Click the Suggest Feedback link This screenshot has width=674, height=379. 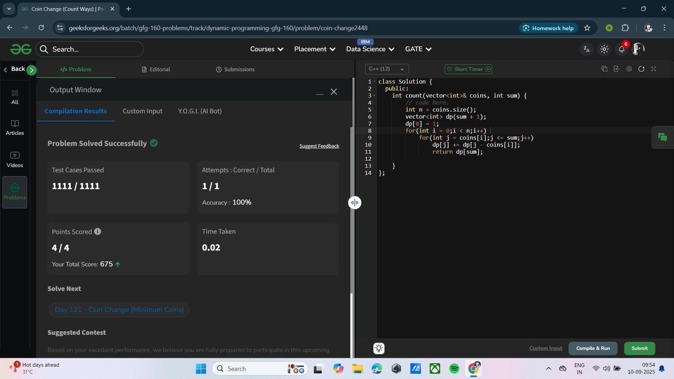(319, 146)
